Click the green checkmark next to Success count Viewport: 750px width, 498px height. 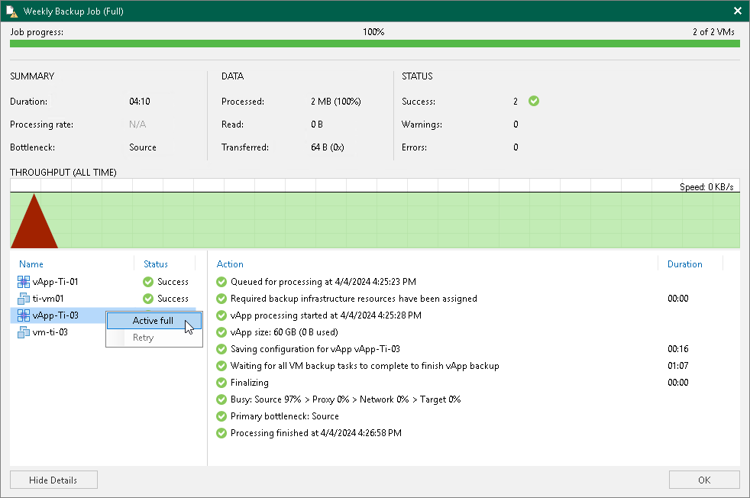(x=533, y=101)
